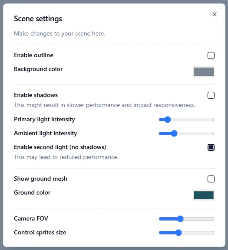Open the Background color picker swatch
Screen dimensions: 228x250
204,71
